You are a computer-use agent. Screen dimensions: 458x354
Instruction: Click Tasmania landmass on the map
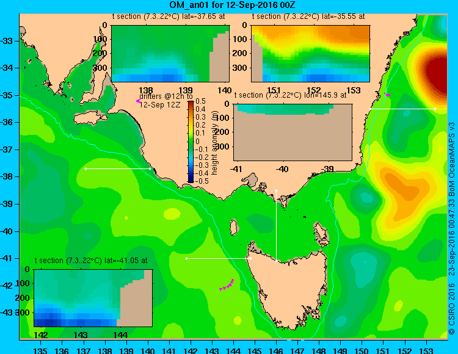point(289,289)
